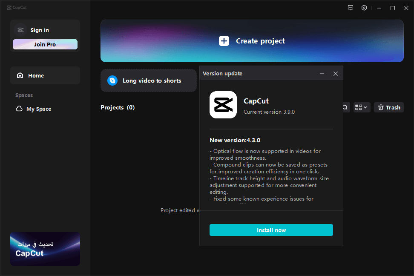Click the Create project banner title
The width and height of the screenshot is (414, 276).
(260, 41)
